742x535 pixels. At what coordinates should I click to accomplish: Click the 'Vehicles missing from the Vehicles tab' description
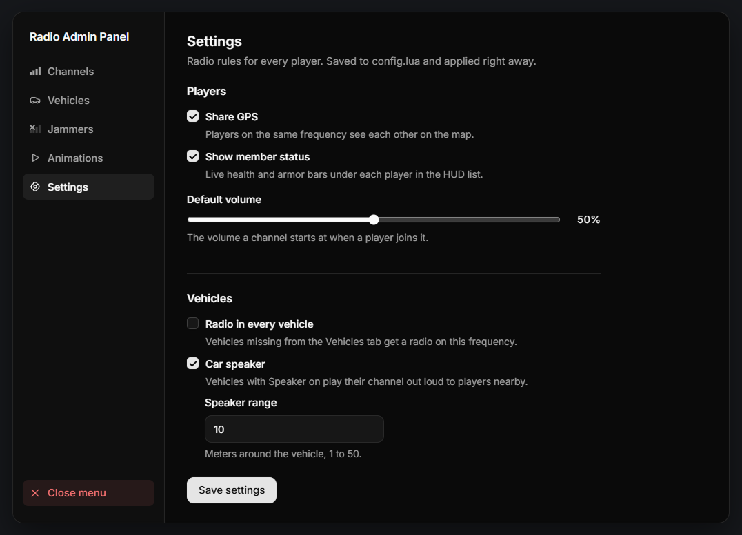[361, 342]
